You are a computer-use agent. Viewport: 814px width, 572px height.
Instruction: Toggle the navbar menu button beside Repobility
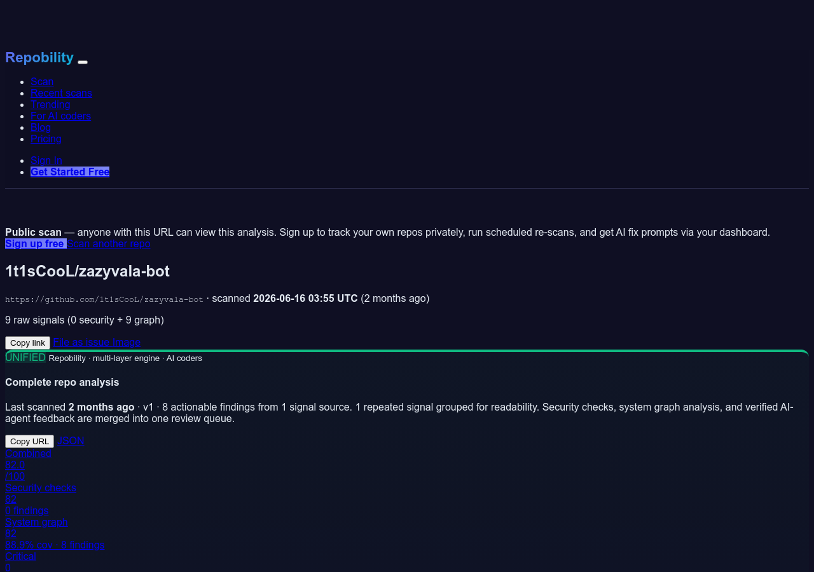(83, 62)
